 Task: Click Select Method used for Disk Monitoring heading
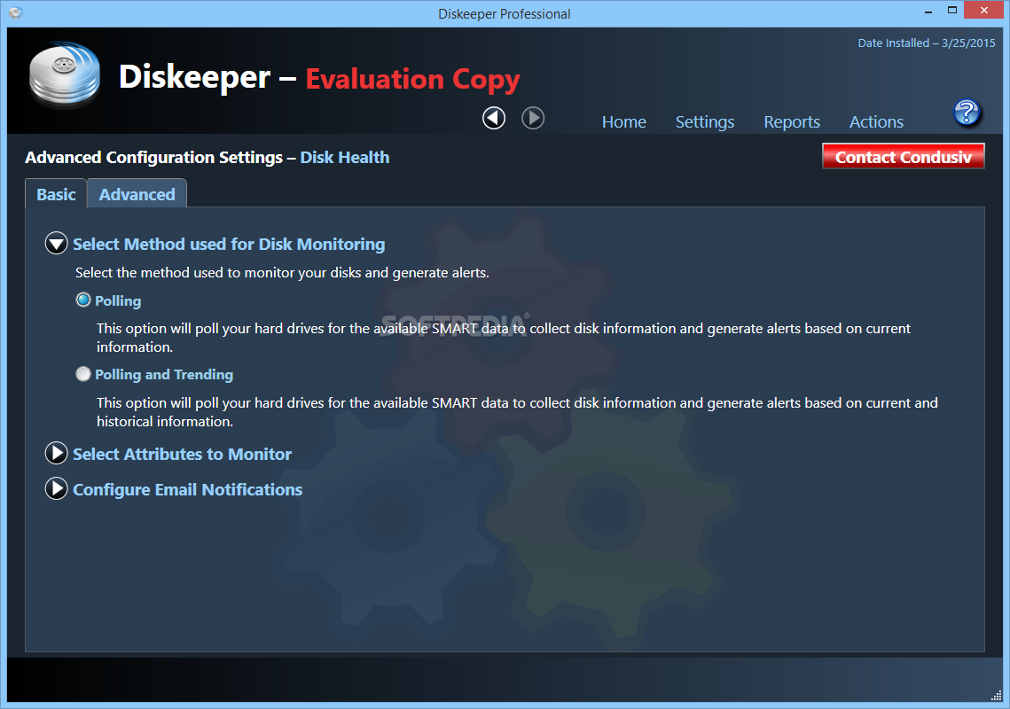[x=229, y=244]
